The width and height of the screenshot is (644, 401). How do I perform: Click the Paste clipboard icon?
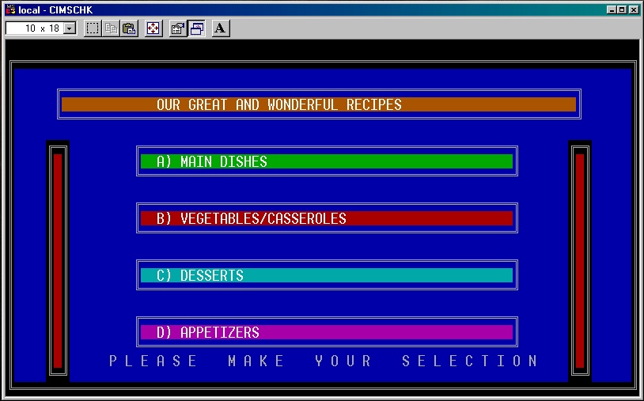click(129, 28)
